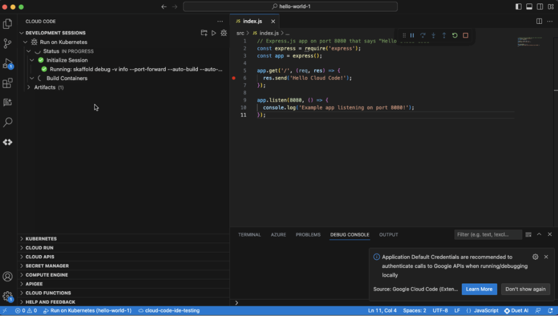Stop debugging with the red square

(466, 36)
